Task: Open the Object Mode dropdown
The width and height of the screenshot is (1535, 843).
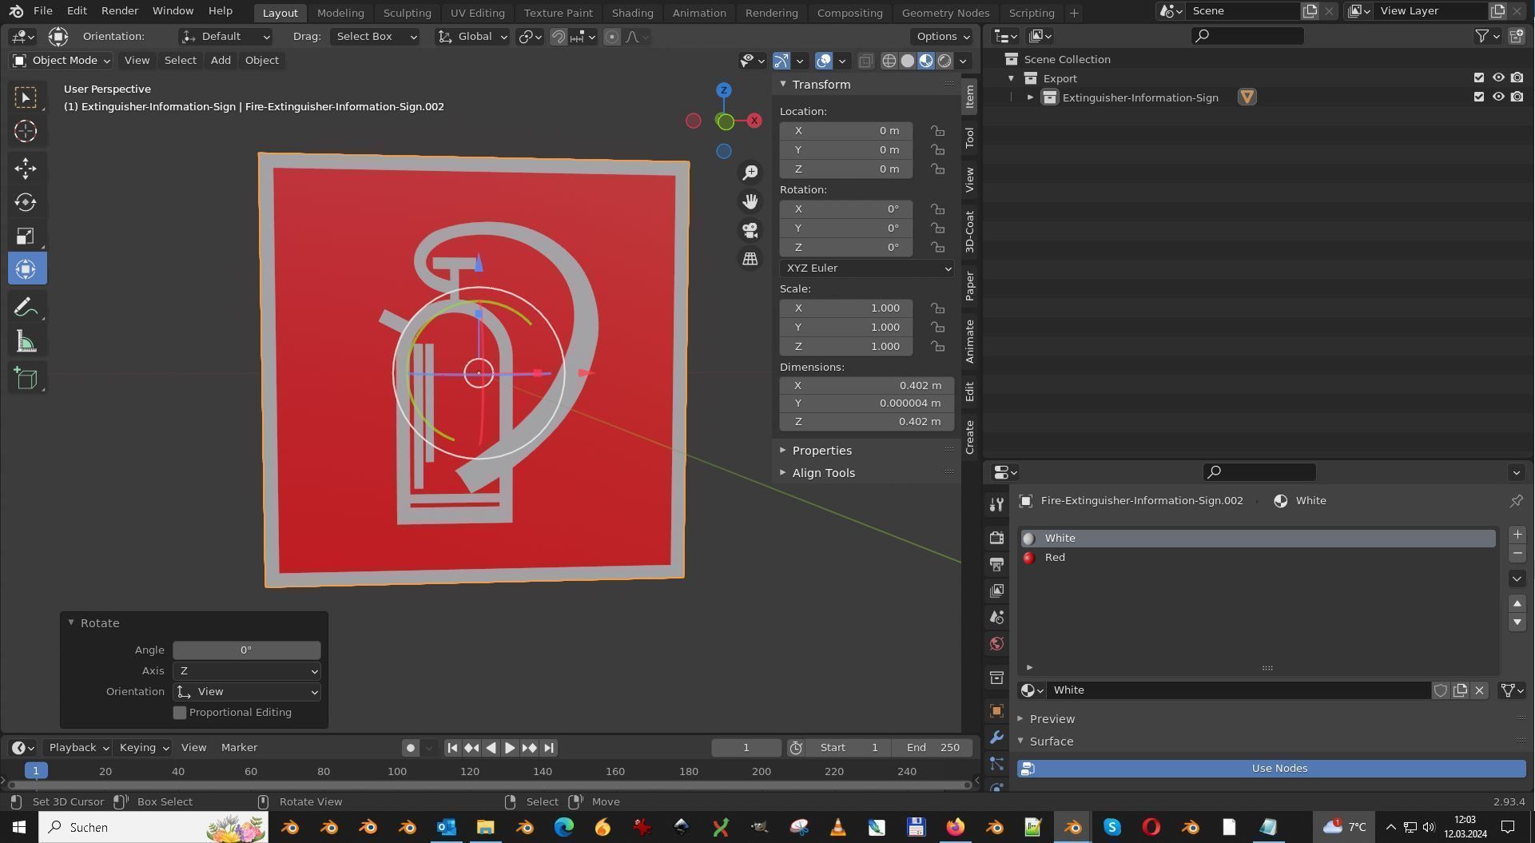Action: coord(62,61)
